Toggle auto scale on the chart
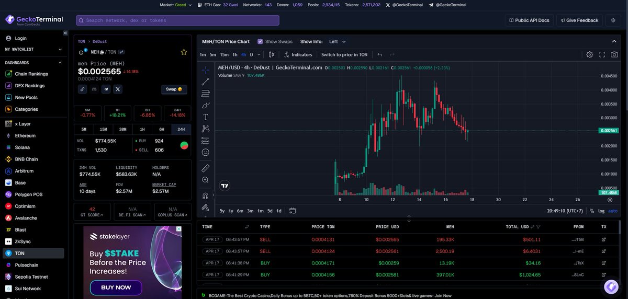 (x=613, y=211)
